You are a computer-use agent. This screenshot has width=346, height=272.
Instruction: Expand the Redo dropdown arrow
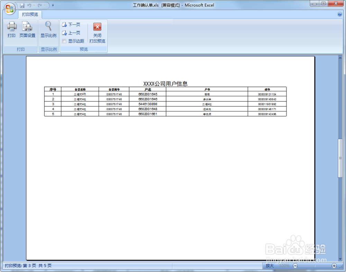tap(45, 5)
